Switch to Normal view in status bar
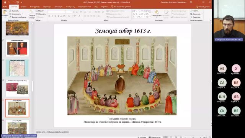The width and height of the screenshot is (245, 138). [x=166, y=137]
